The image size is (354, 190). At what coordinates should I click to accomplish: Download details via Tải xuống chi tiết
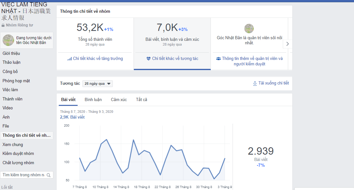[273, 83]
